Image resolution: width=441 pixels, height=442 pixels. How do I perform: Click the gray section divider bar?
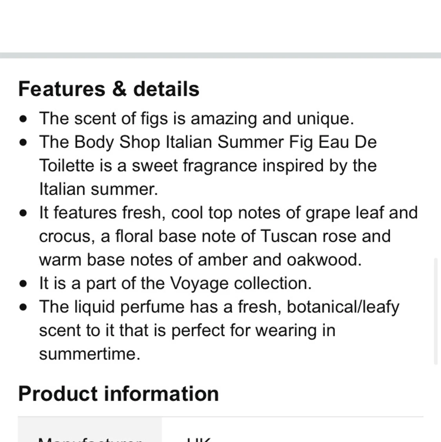(x=220, y=55)
